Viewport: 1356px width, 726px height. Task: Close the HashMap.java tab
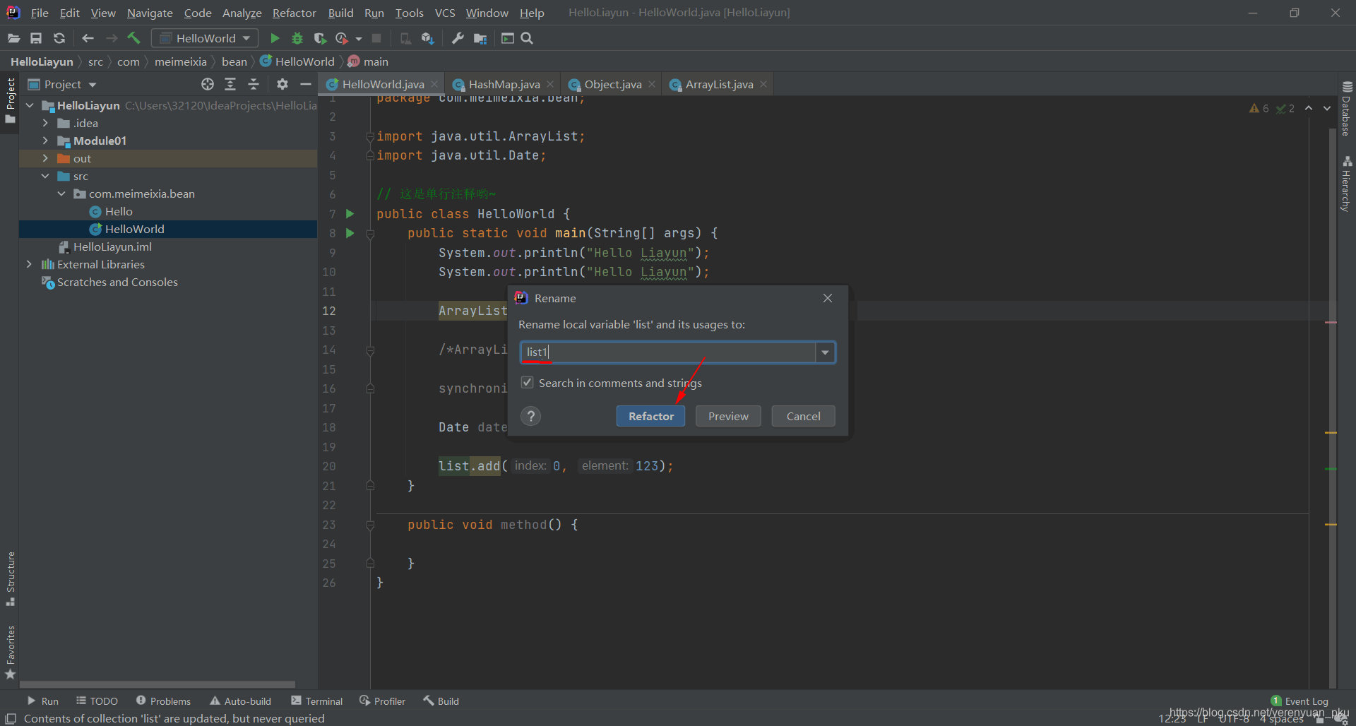pyautogui.click(x=550, y=84)
